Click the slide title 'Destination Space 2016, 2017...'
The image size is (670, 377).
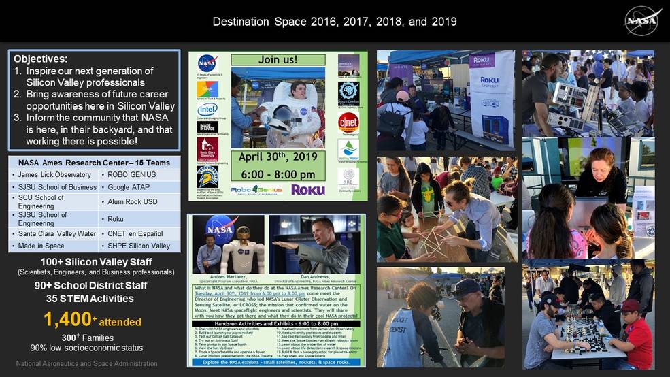335,22
